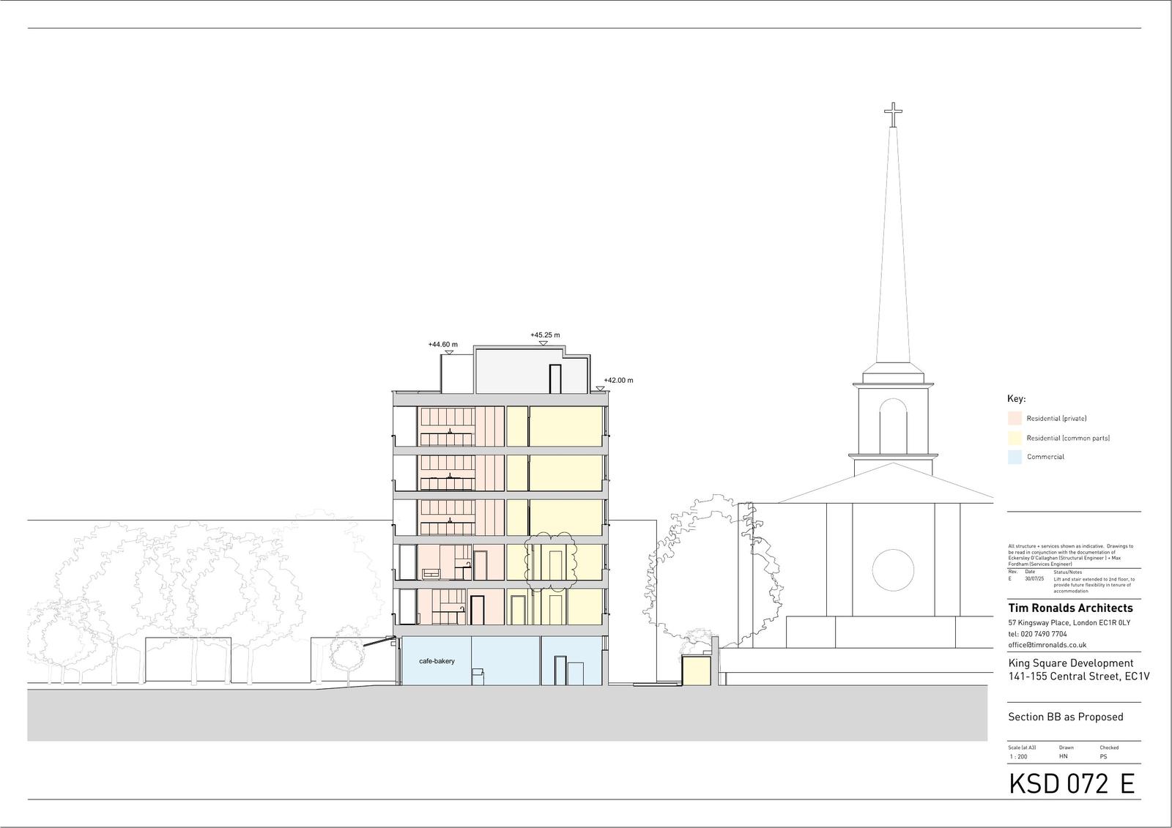Click the KSD 072 E drawing number
This screenshot has width=1172, height=828.
point(1072,784)
